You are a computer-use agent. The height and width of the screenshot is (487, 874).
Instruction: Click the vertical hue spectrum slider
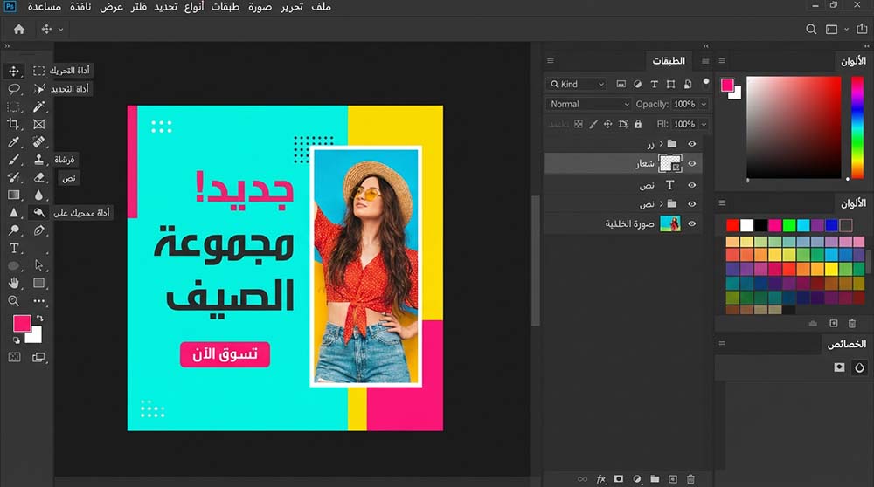click(x=857, y=127)
